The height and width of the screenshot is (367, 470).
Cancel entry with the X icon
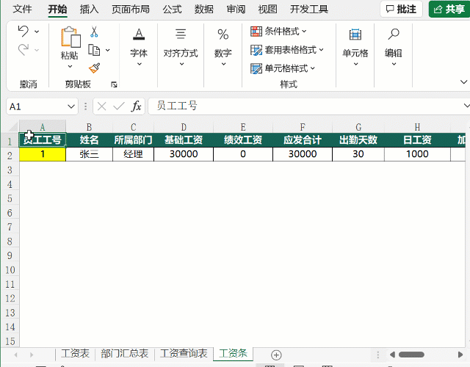pos(102,106)
